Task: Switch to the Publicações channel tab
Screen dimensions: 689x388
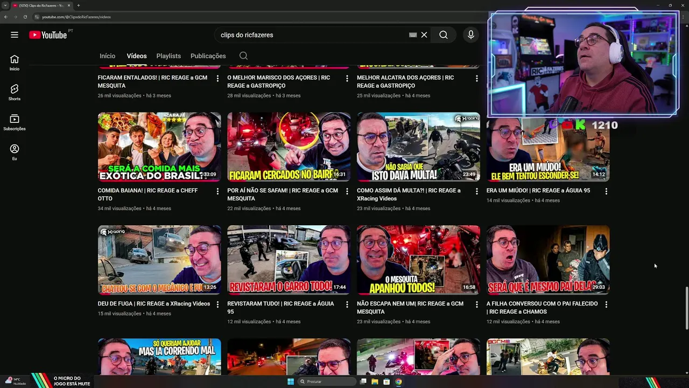Action: [x=208, y=56]
